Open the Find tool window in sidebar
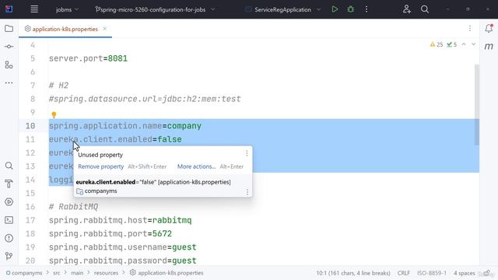This screenshot has width=498, height=280. pyautogui.click(x=9, y=166)
